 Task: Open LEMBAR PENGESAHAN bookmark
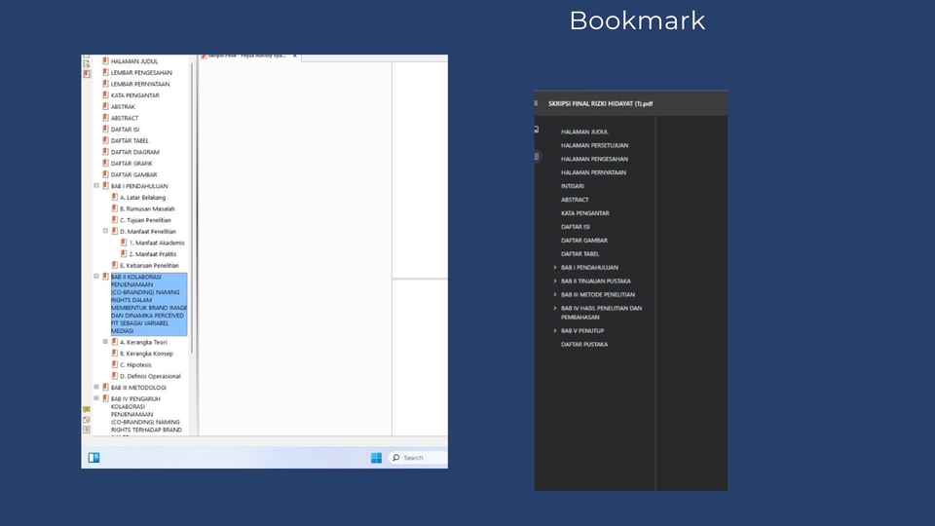click(x=141, y=72)
